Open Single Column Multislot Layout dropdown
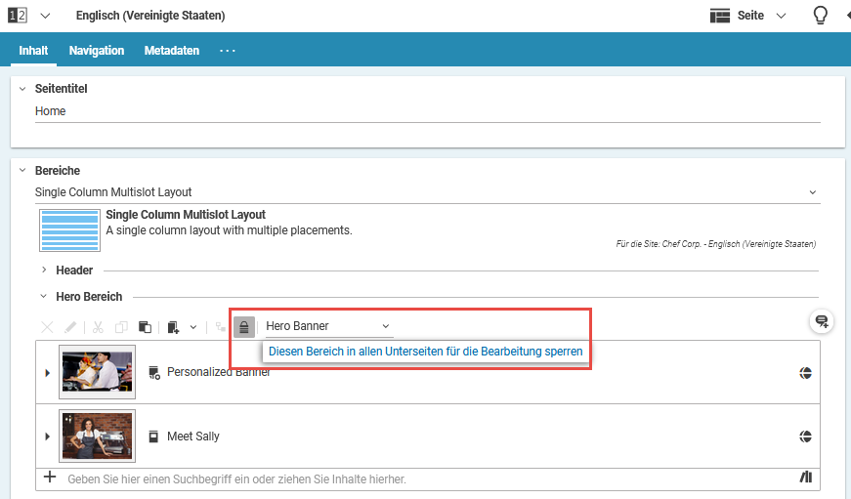This screenshot has width=851, height=499. (426, 192)
